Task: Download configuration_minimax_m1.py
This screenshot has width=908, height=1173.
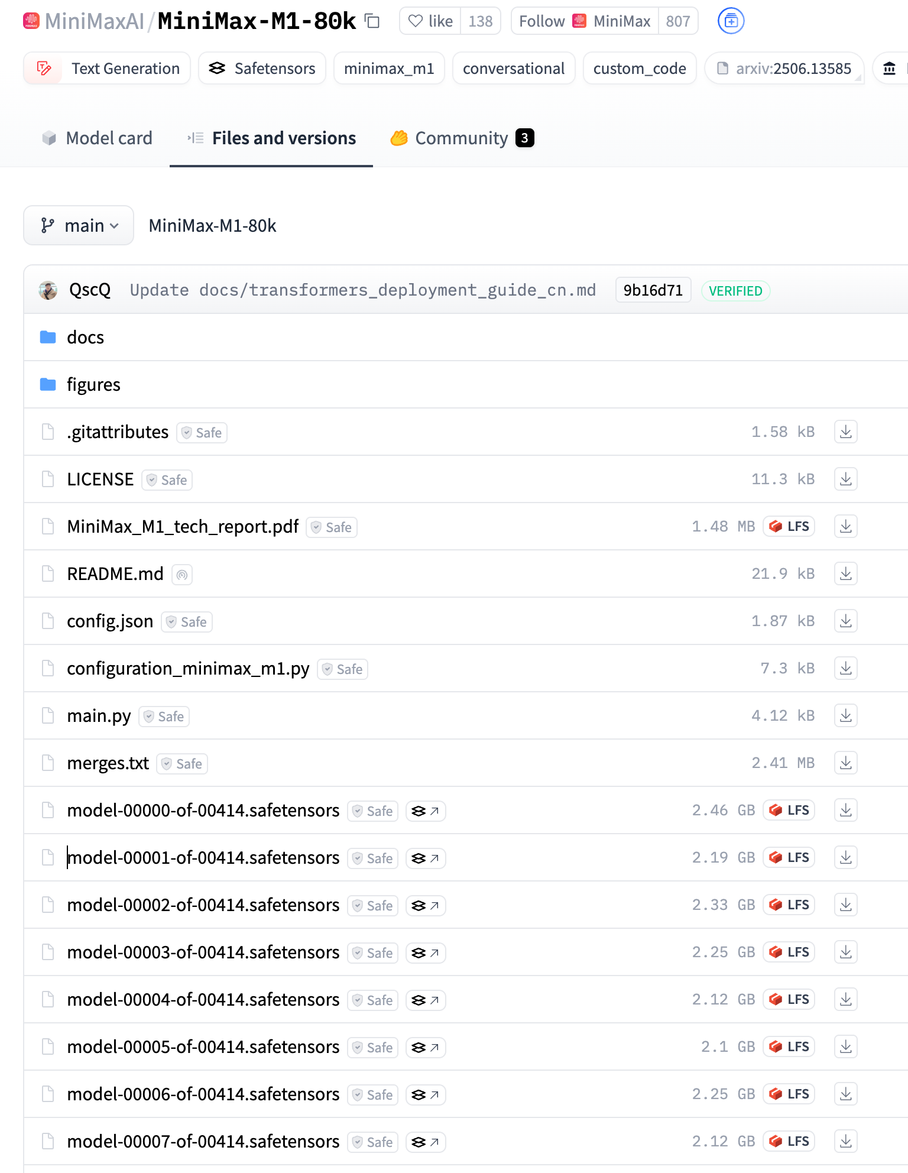Action: [846, 668]
